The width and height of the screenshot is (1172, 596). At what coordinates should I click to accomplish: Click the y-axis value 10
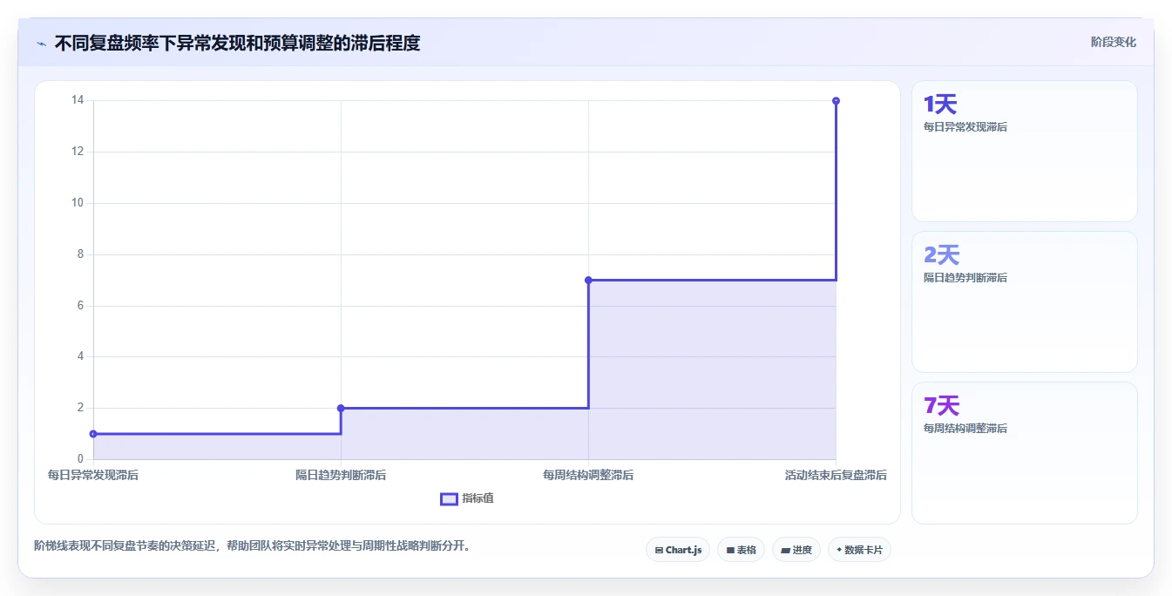[x=78, y=203]
